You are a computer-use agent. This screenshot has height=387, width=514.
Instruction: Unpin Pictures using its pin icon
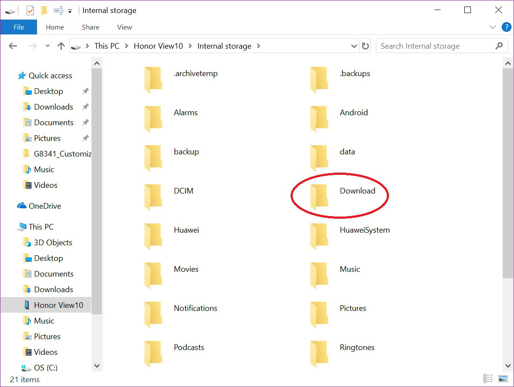pyautogui.click(x=85, y=138)
